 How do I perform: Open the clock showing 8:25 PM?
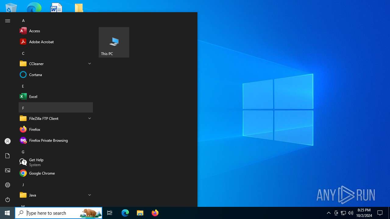click(364, 213)
